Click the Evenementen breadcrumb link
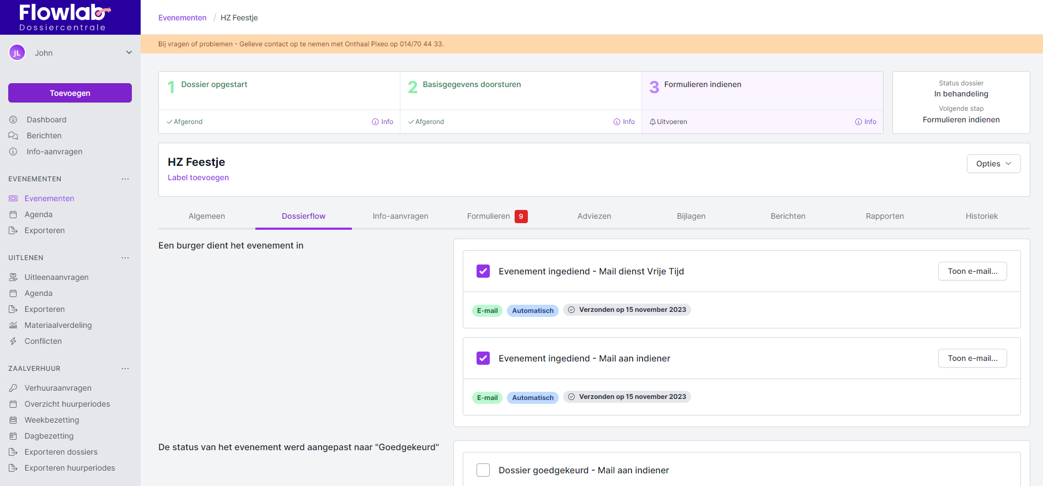 182,18
